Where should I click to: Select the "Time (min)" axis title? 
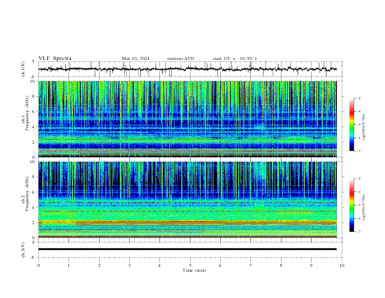point(194,270)
